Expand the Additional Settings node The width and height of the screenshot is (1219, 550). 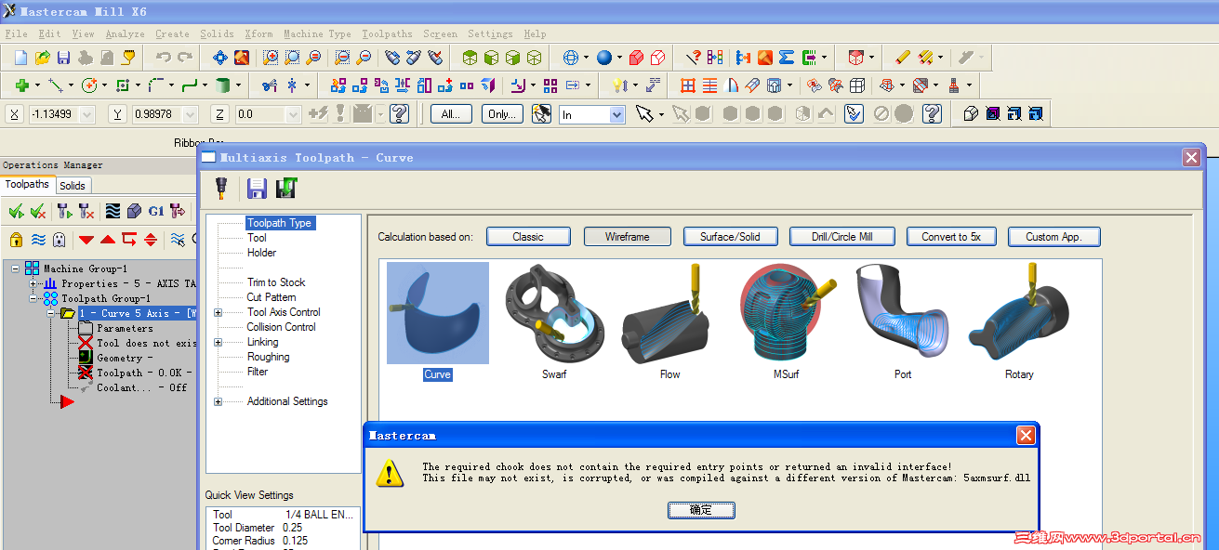pyautogui.click(x=219, y=401)
